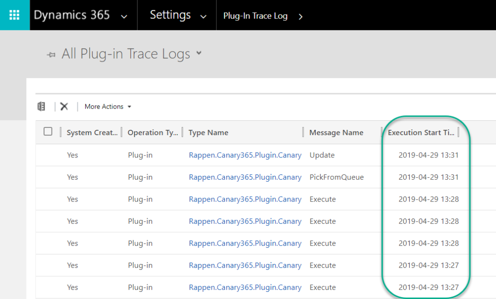496x299 pixels.
Task: Open the app launcher waffle icon
Action: click(x=15, y=15)
